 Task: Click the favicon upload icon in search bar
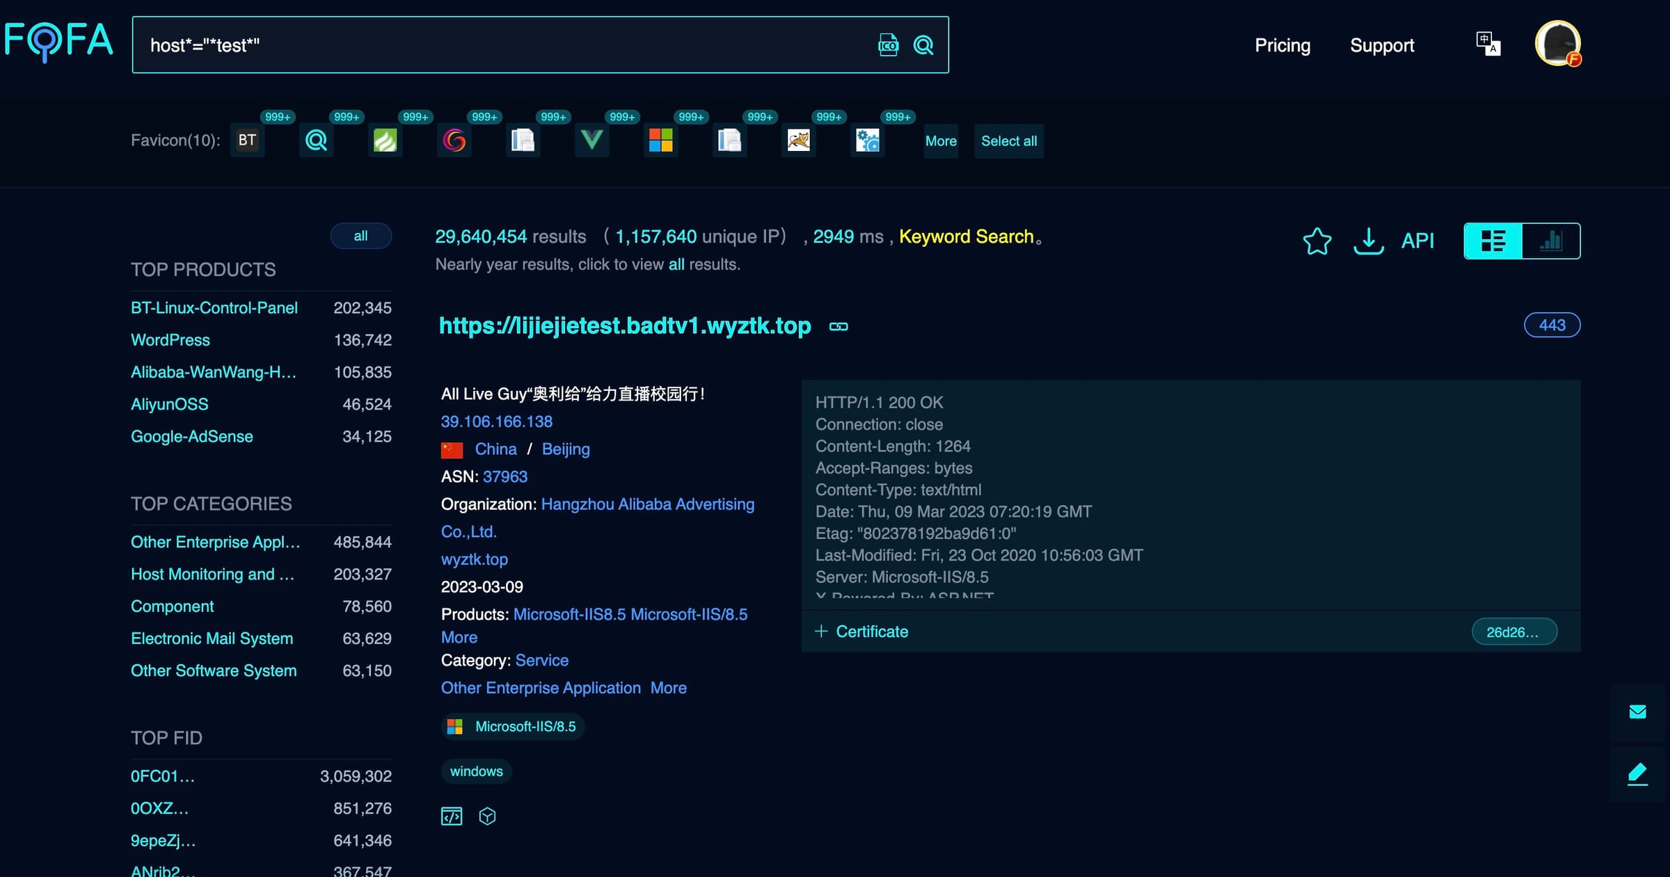pyautogui.click(x=888, y=45)
